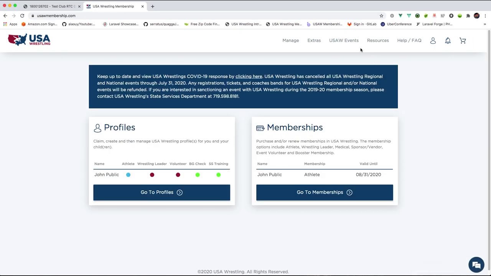The width and height of the screenshot is (491, 276).
Task: Open the USA Wrestling Me... bookmark
Action: click(x=284, y=24)
